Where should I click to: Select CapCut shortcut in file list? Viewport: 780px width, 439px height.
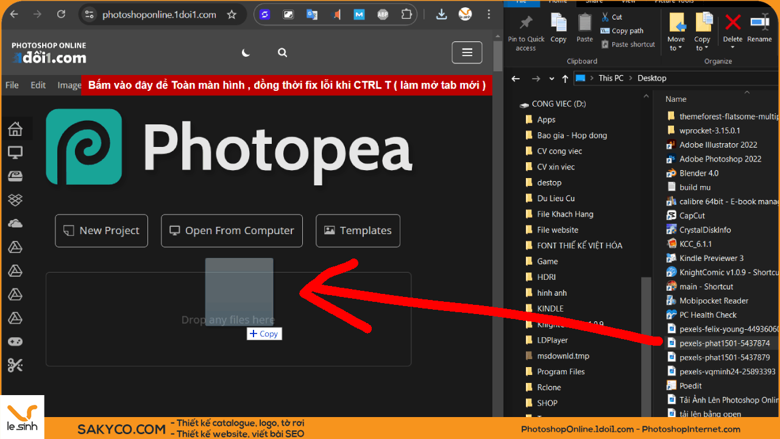point(692,216)
